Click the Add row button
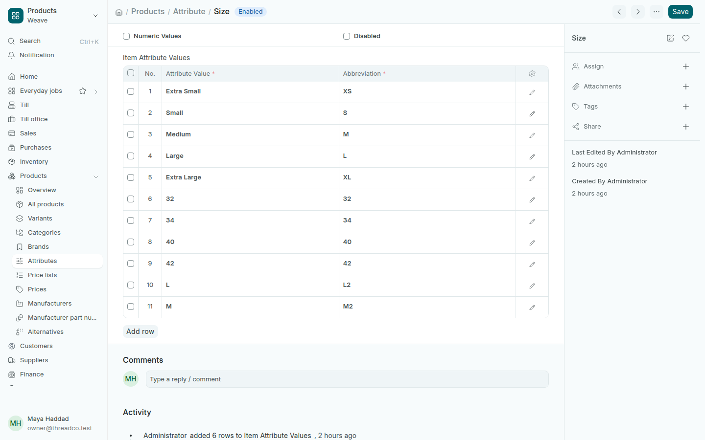 coord(140,331)
